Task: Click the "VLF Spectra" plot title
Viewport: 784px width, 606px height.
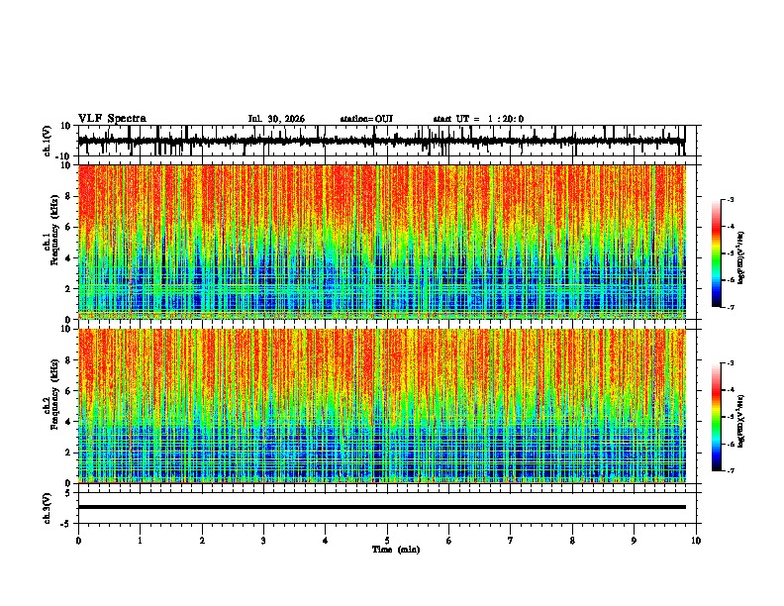Action: point(112,119)
